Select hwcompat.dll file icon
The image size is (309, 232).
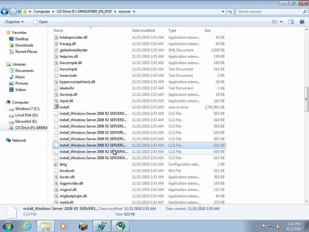(56, 63)
